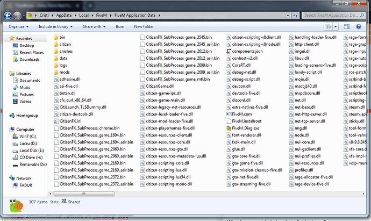Click the Music library note icon
The width and height of the screenshot is (371, 221).
point(16,87)
